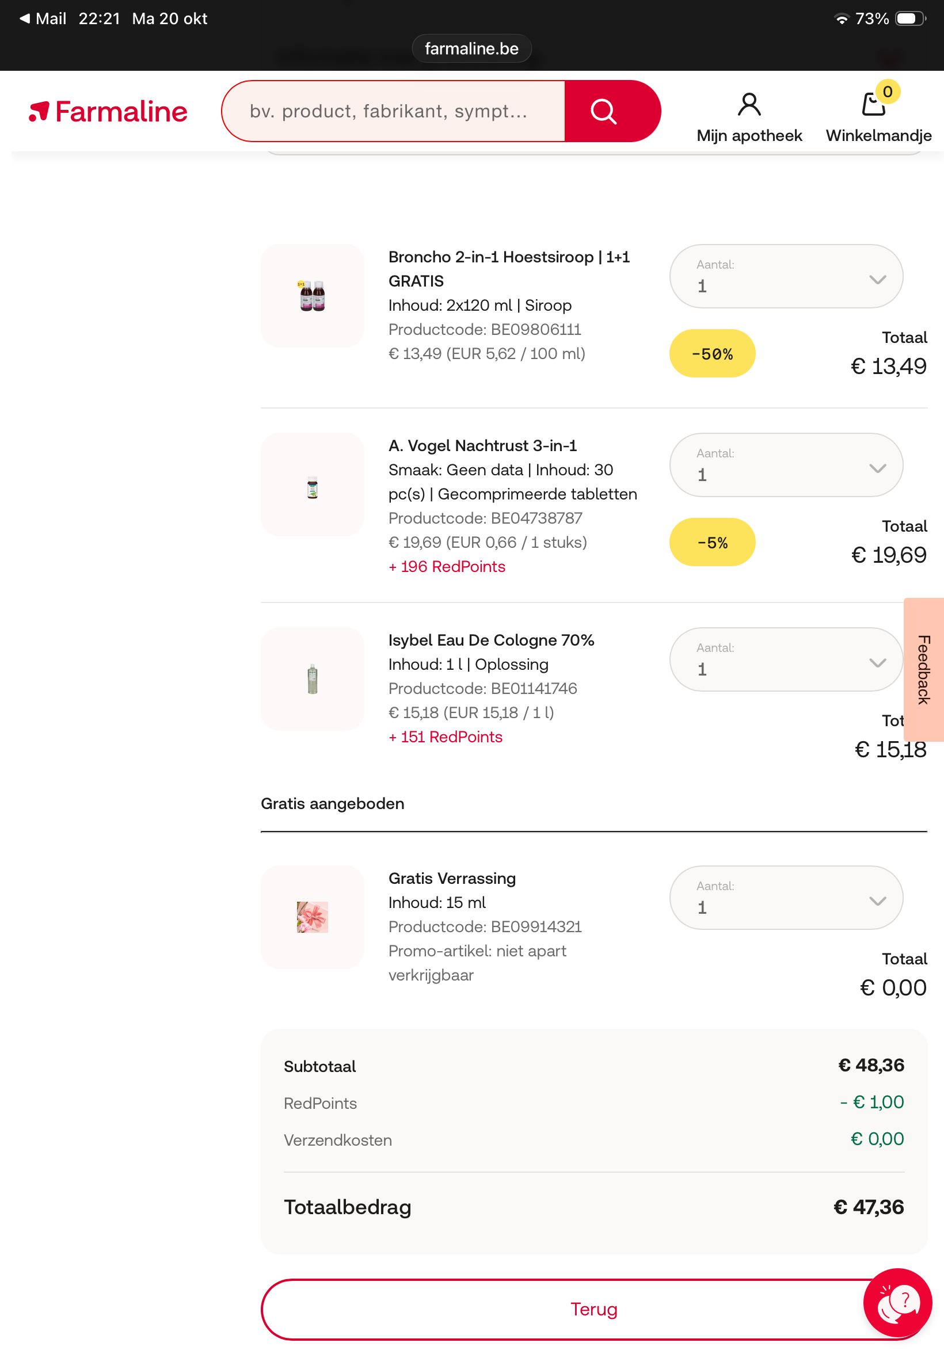Click the Farmaline logo
This screenshot has height=1358, width=944.
tap(109, 112)
